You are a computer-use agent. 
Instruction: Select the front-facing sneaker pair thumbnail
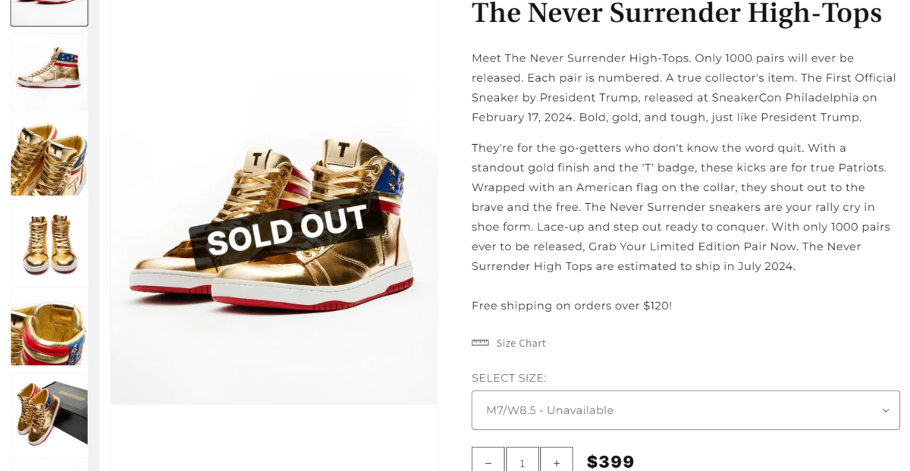click(49, 242)
